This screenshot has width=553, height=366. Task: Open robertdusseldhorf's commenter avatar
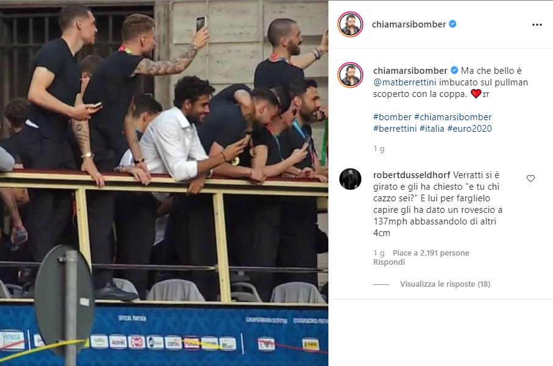tap(350, 179)
